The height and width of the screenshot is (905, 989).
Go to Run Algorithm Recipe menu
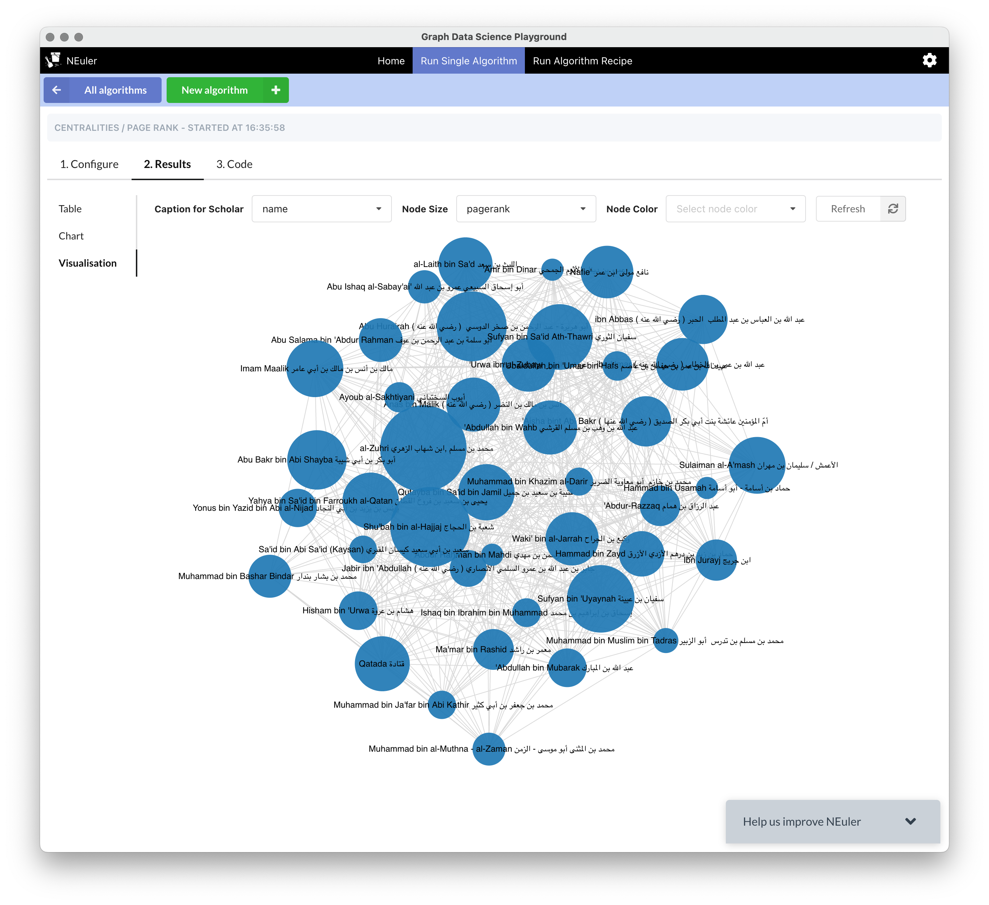582,61
